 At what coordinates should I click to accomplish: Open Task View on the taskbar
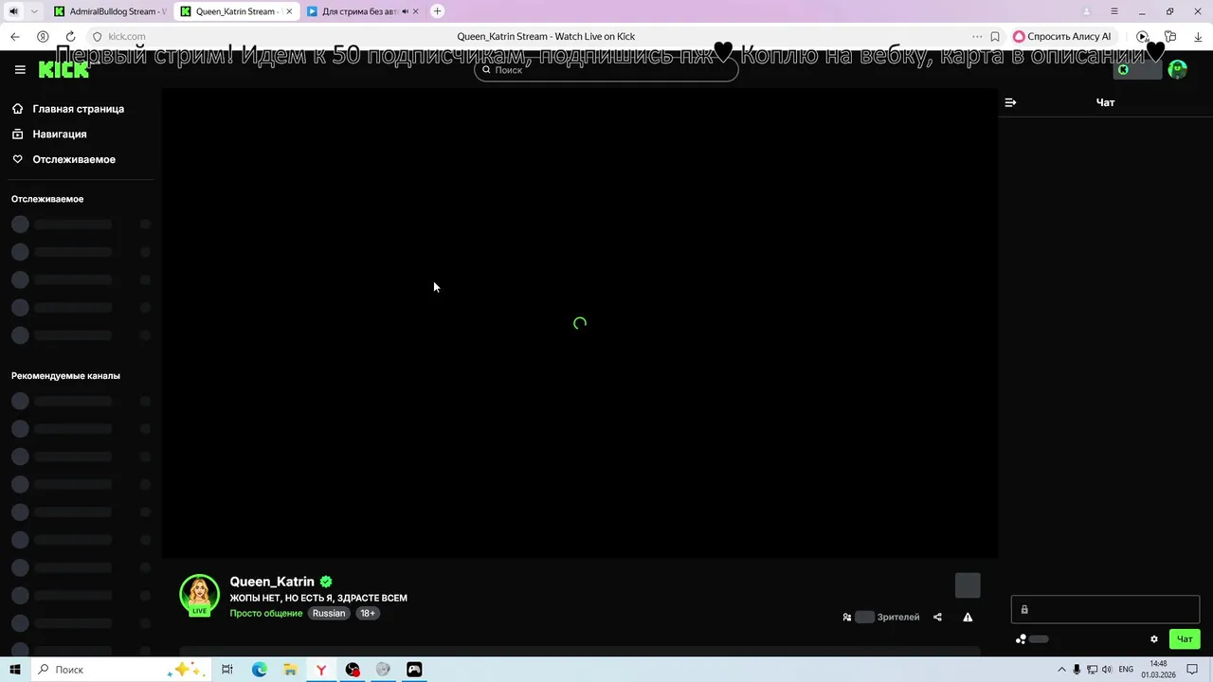[227, 670]
